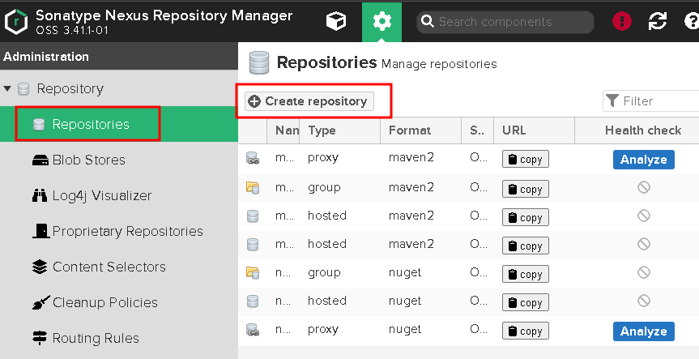Click the Cleanup Policies broom icon
Viewport: 699px width, 359px height.
click(x=41, y=303)
